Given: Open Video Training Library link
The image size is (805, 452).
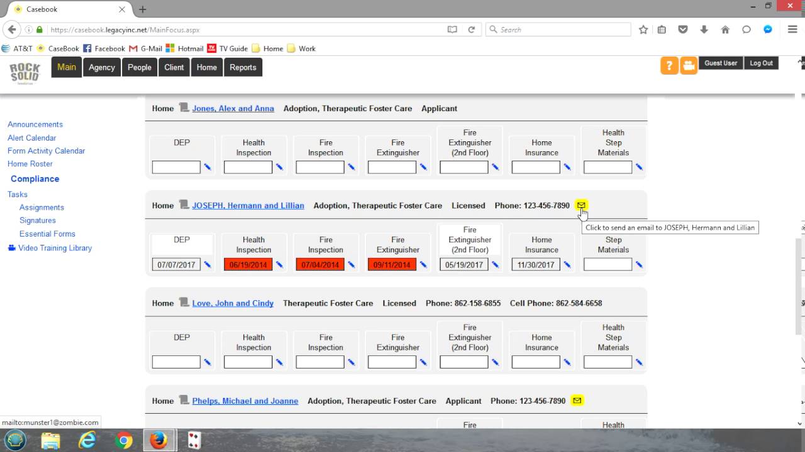Looking at the screenshot, I should click(x=55, y=248).
